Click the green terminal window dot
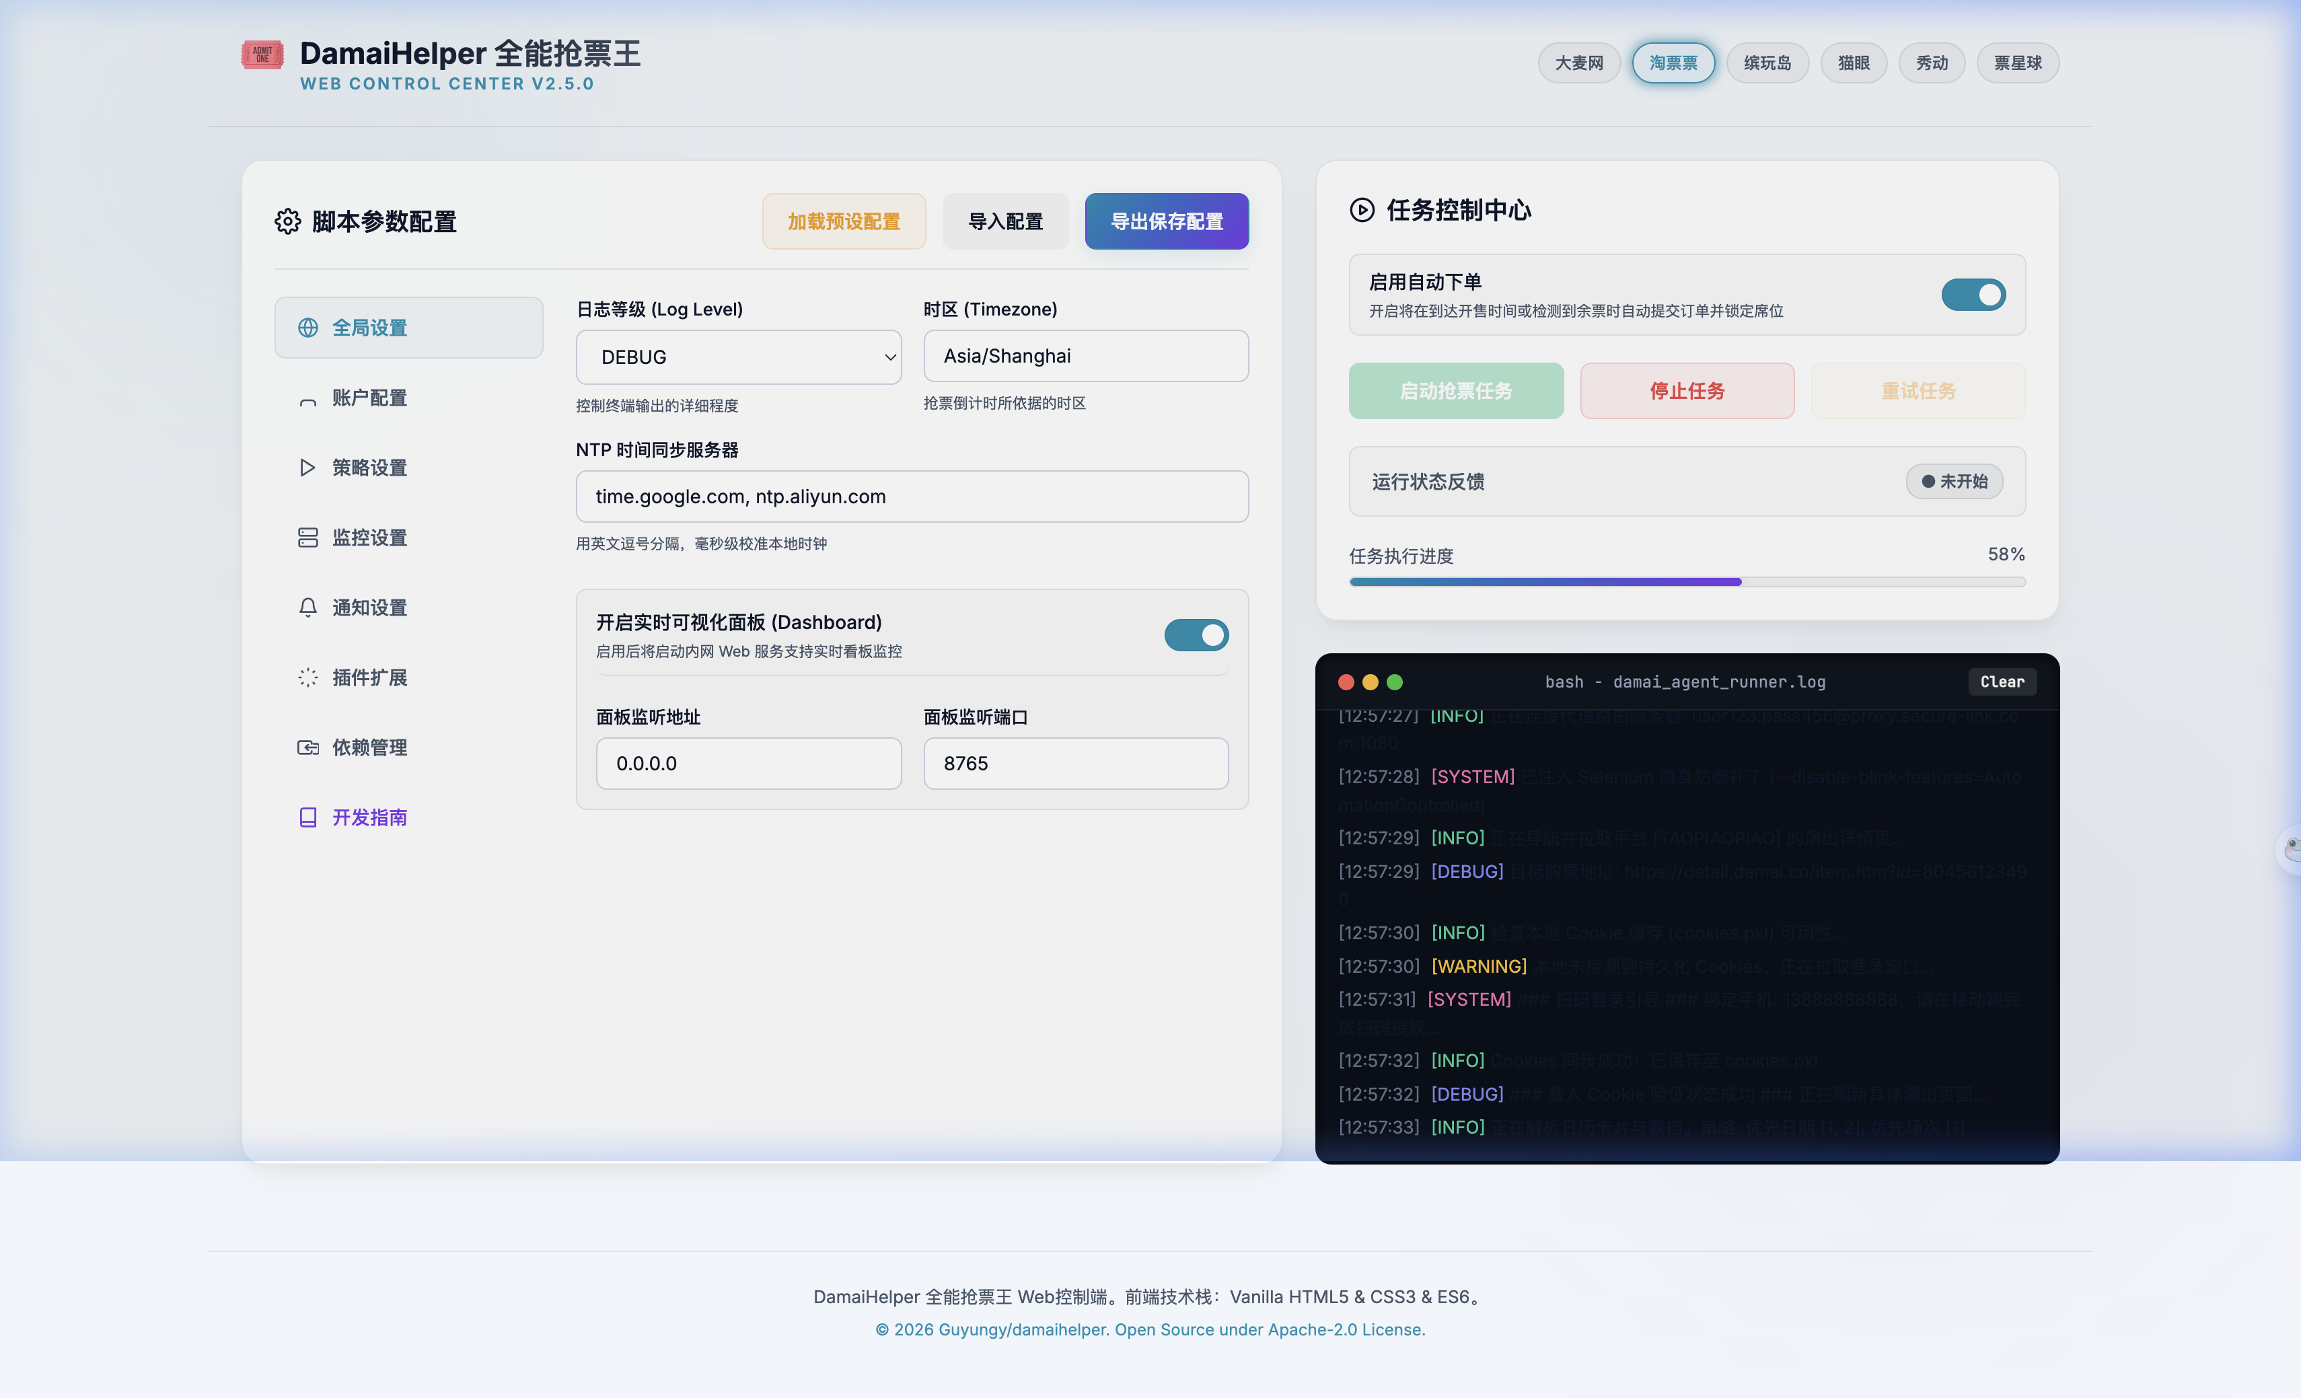The image size is (2301, 1398). [x=1394, y=683]
